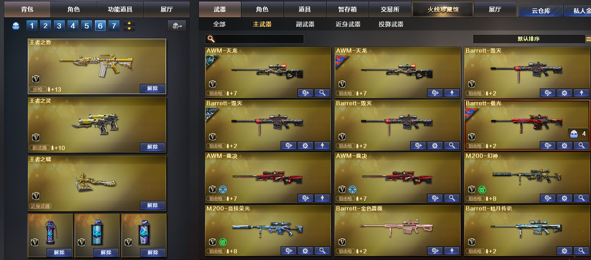
Task: Click the magnifier icon on Barrett-极光 card
Action: tap(581, 146)
